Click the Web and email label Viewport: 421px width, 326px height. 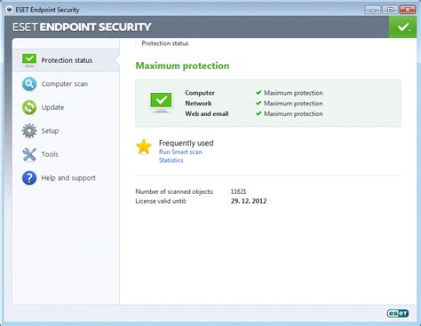coord(207,113)
